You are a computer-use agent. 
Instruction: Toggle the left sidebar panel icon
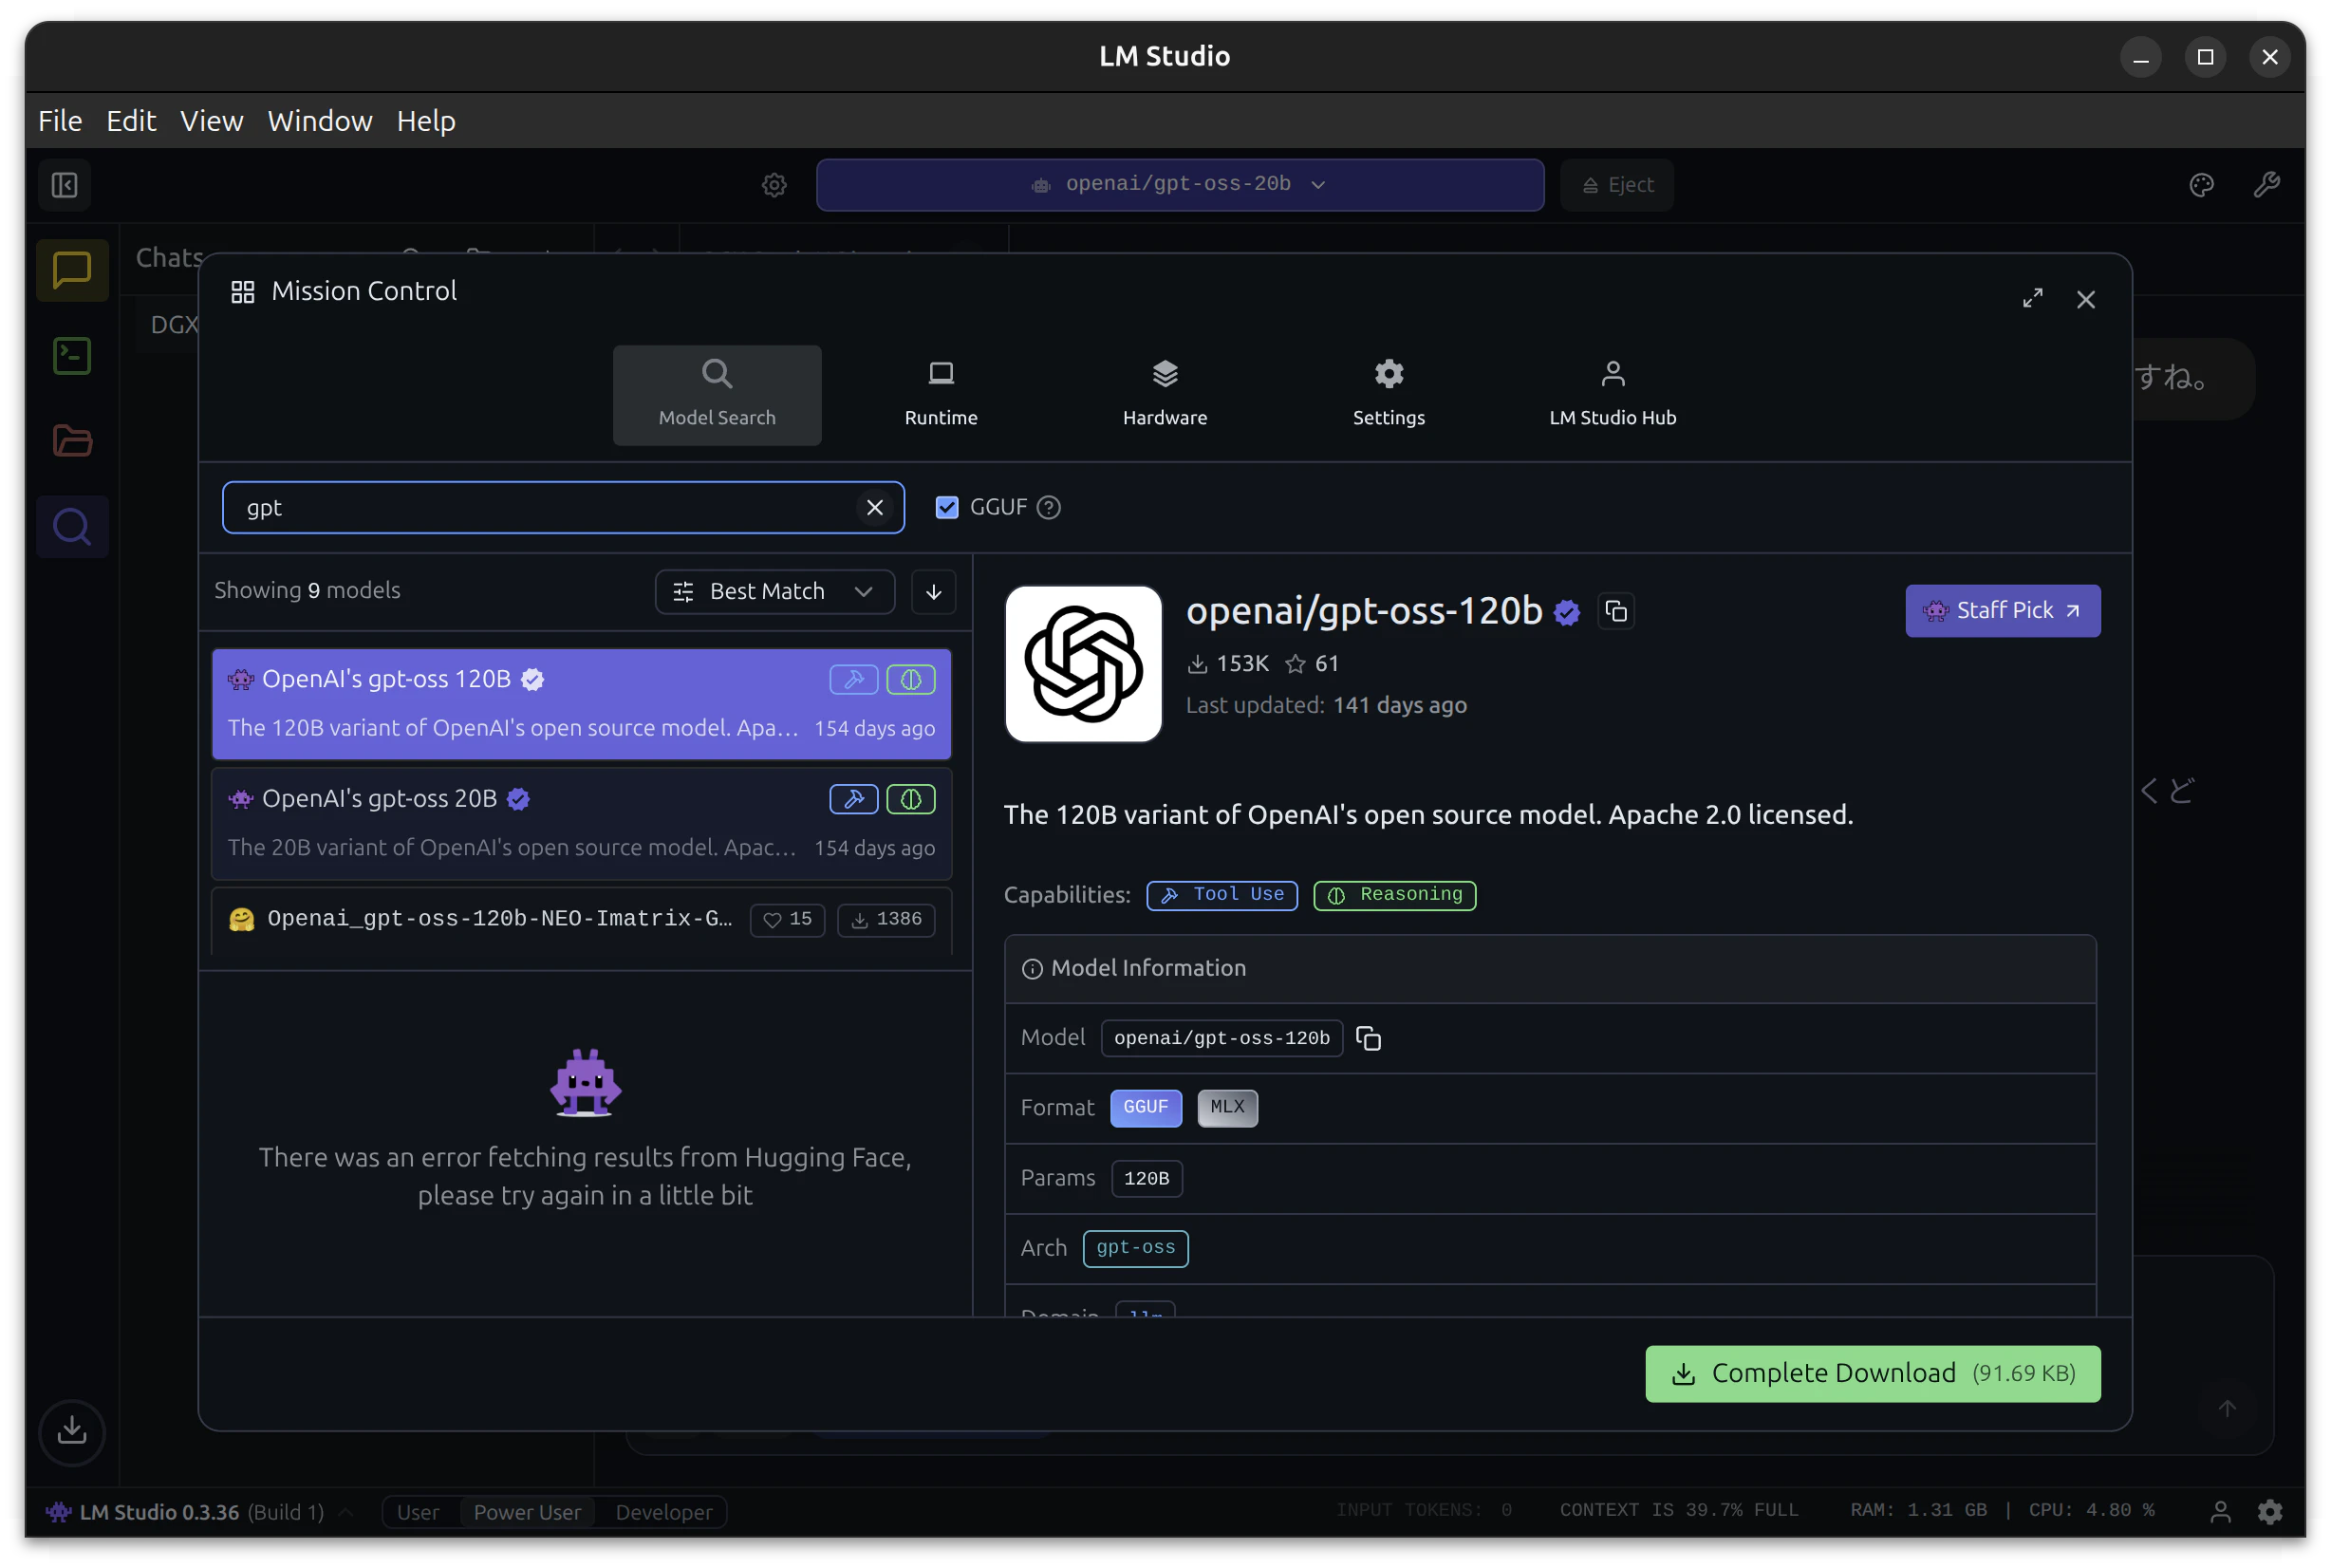coord(65,185)
